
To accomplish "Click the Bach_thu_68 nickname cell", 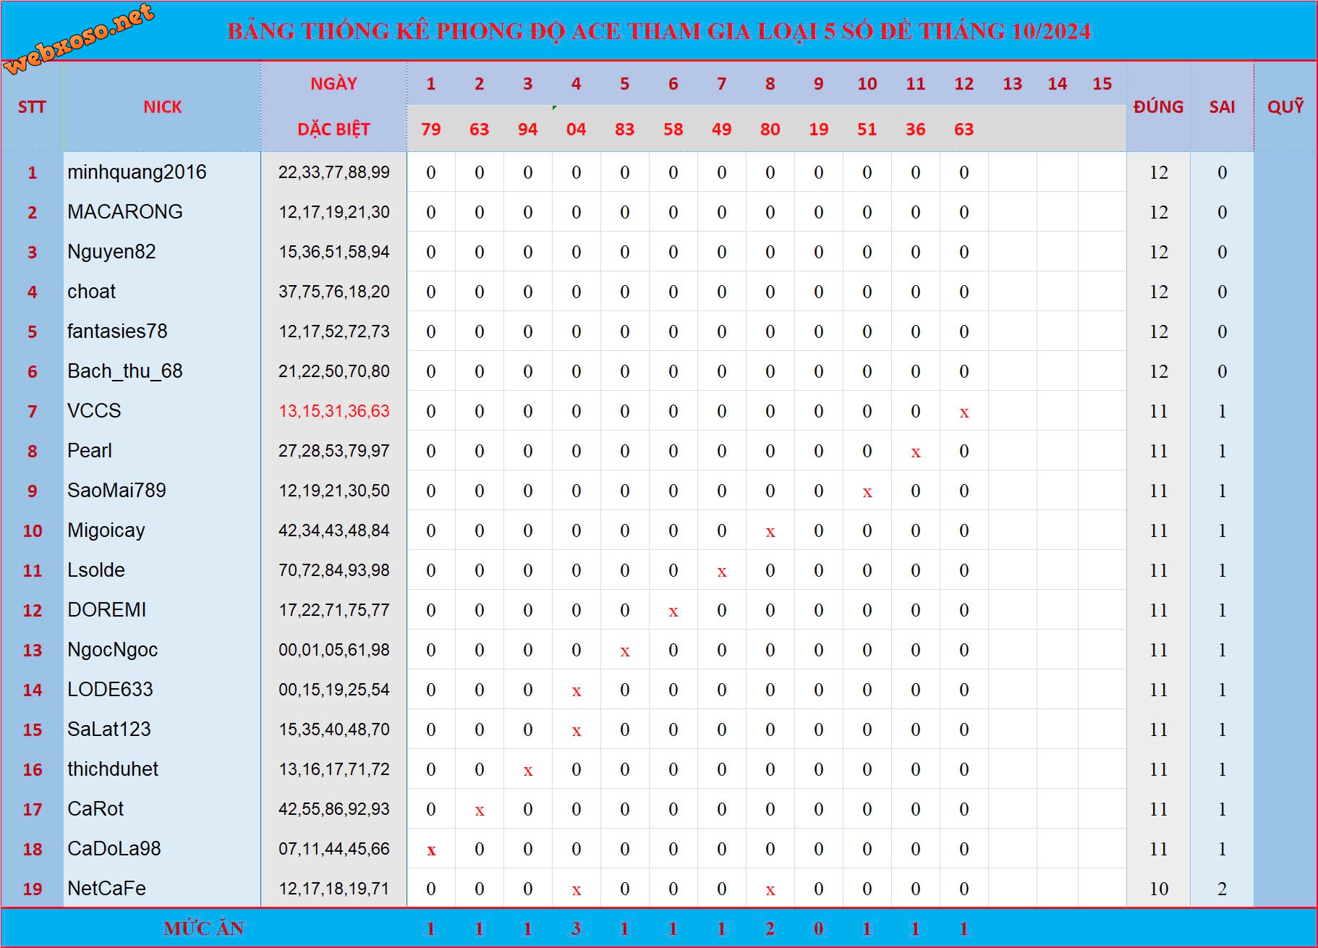I will tap(124, 371).
